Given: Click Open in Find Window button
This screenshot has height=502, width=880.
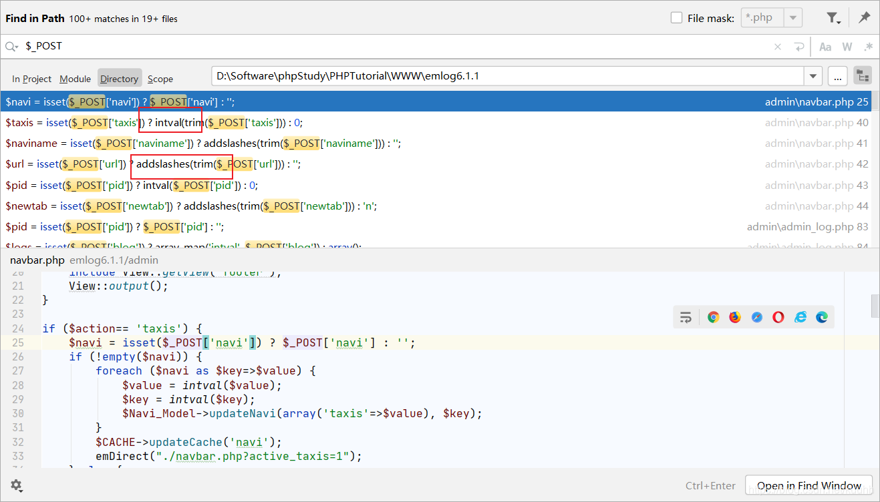Looking at the screenshot, I should 809,485.
